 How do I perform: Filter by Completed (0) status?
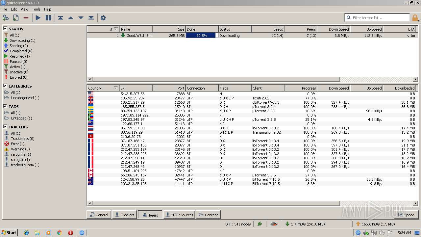click(x=21, y=51)
